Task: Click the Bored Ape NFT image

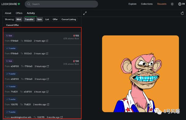Action: click(x=140, y=74)
